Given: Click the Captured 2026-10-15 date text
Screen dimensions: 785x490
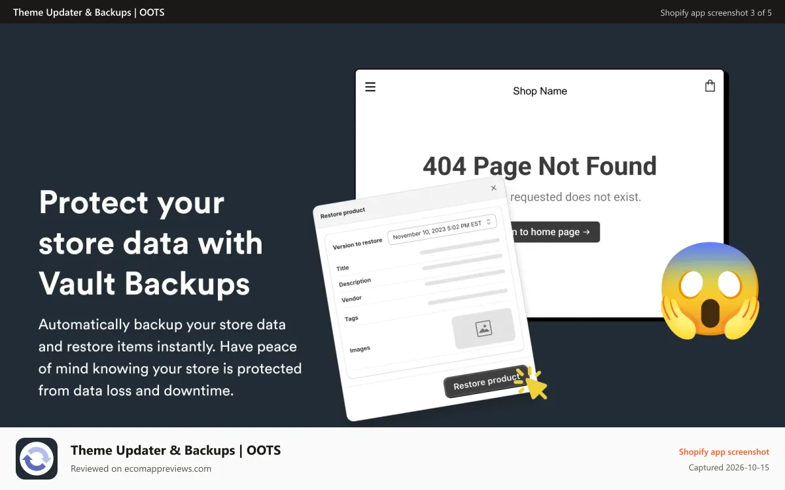Looking at the screenshot, I should [x=729, y=468].
